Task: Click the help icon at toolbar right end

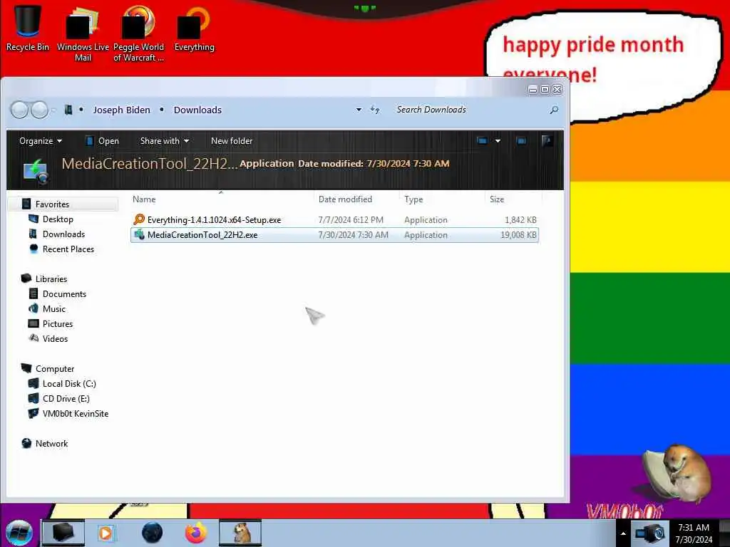Action: tap(547, 140)
